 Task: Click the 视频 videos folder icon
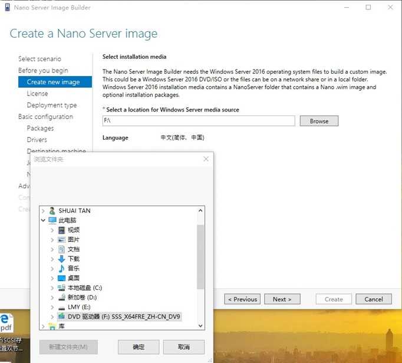pyautogui.click(x=61, y=230)
